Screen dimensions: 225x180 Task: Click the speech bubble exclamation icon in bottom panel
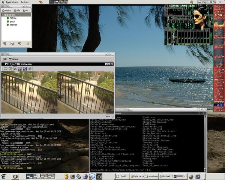[92, 176]
